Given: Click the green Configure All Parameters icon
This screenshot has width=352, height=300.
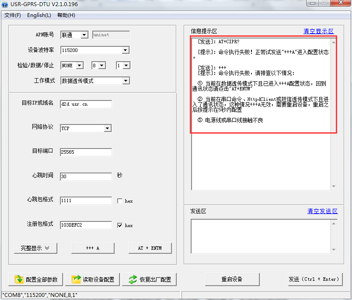Looking at the screenshot, I should [18, 279].
